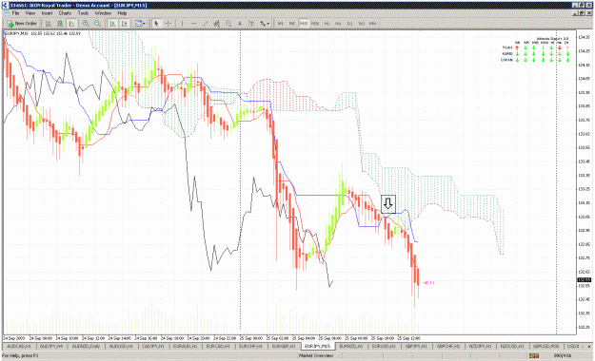
Task: Switch to the GBPCHF,H1 chart tab
Action: [448, 346]
